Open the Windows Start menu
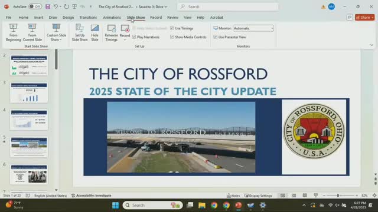This screenshot has height=212, width=378. tap(116, 206)
